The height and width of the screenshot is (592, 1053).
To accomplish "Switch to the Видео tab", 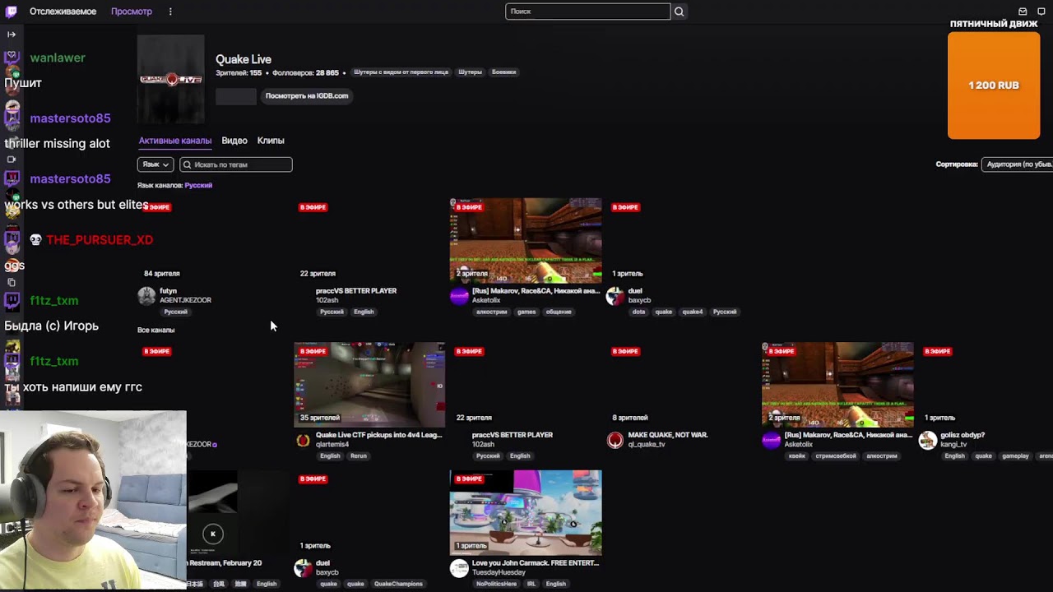I will point(234,141).
